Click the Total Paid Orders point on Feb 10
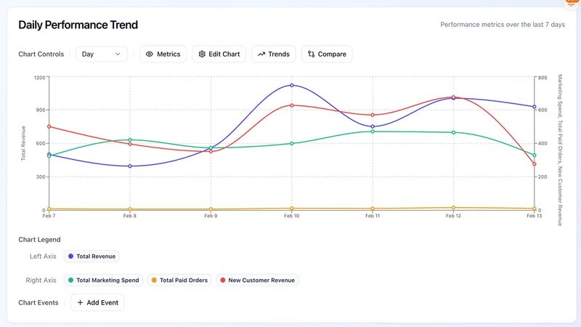Screen dimensions: 581x327 coord(292,209)
